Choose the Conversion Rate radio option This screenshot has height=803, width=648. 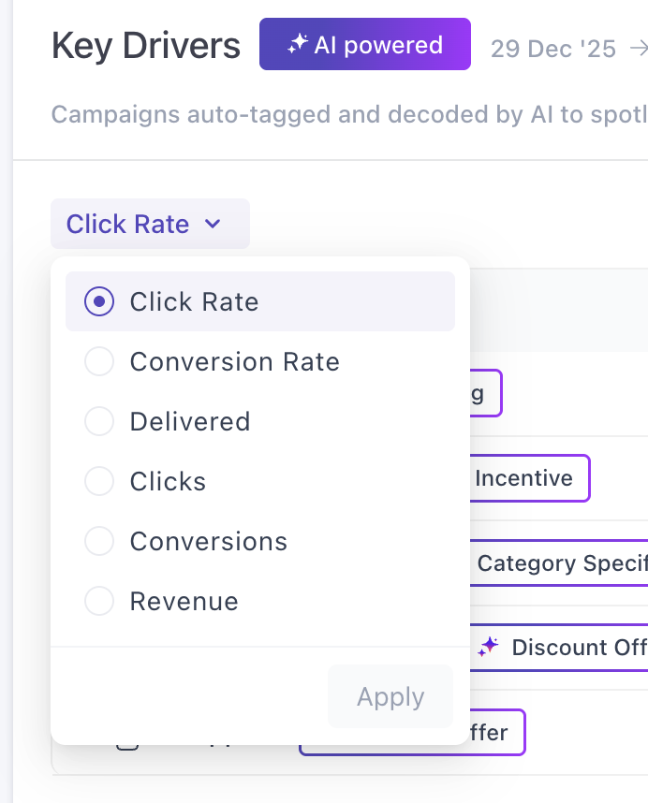coord(99,361)
